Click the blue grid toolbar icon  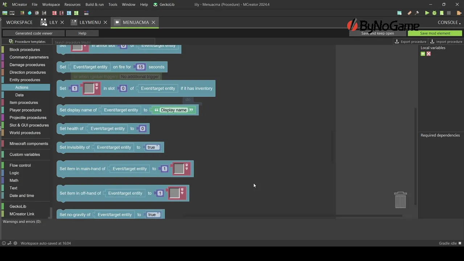[x=69, y=13]
